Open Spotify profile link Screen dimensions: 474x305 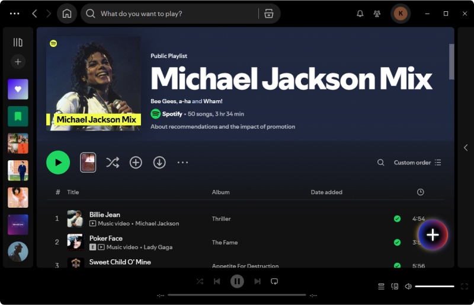coord(172,114)
